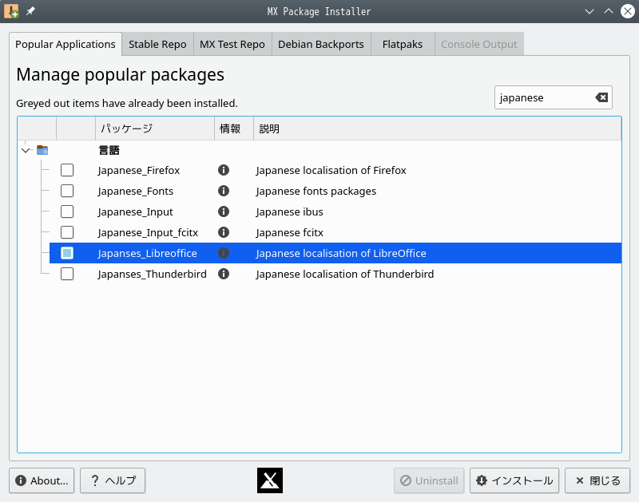The width and height of the screenshot is (639, 502).
Task: Go to the Flatpaks tab
Action: click(403, 44)
